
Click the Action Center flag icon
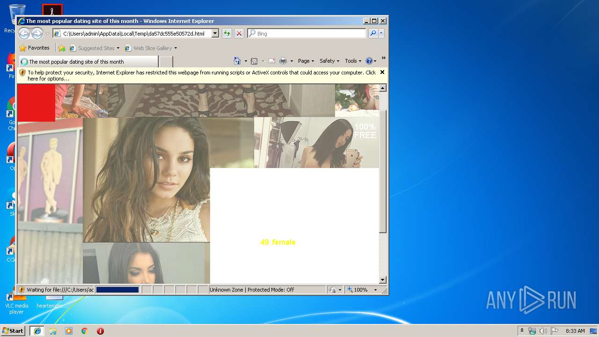click(x=555, y=331)
